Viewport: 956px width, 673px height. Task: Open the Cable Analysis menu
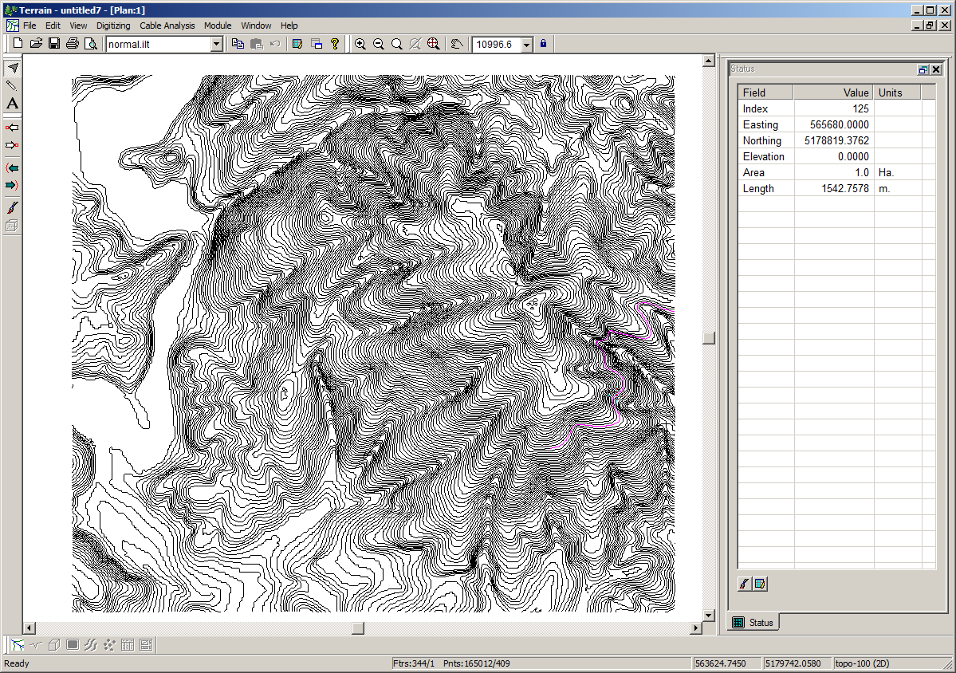(x=167, y=26)
